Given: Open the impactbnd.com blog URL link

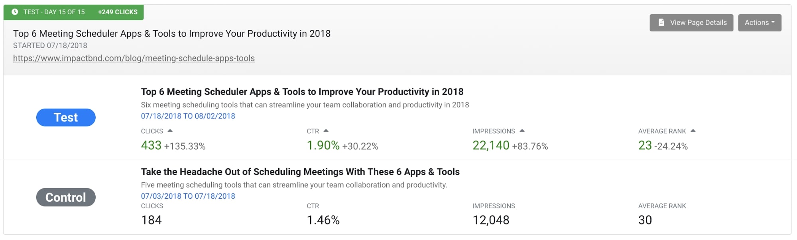Looking at the screenshot, I should coord(134,58).
